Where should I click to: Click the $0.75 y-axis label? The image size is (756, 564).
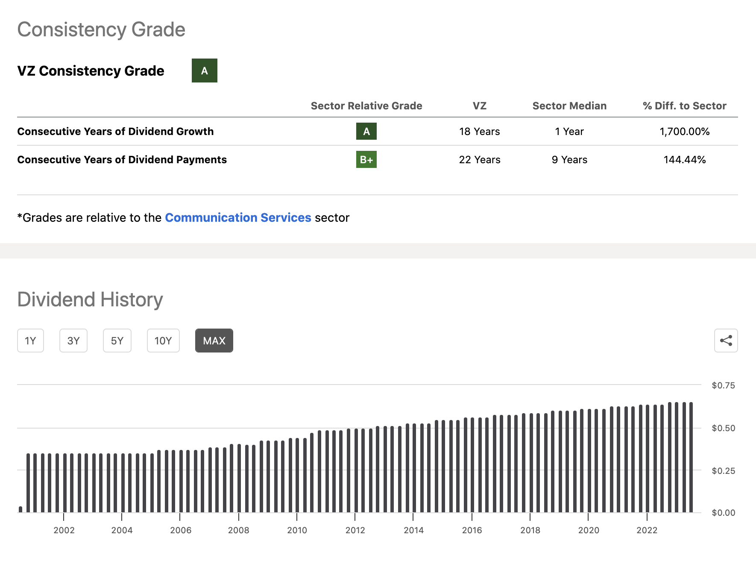coord(723,385)
